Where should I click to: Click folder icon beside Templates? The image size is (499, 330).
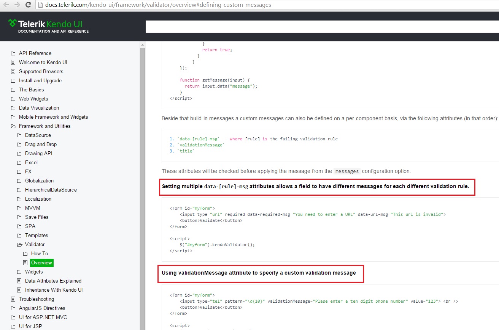click(x=19, y=236)
